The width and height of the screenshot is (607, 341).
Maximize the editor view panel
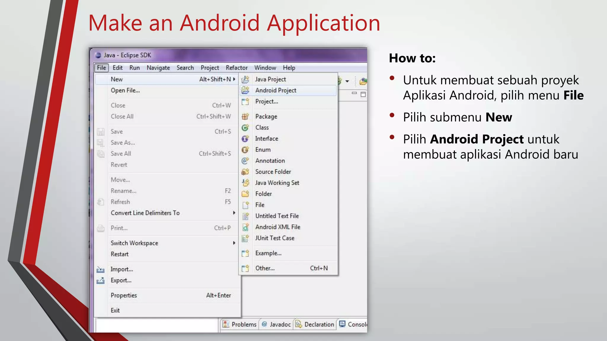[x=363, y=94]
